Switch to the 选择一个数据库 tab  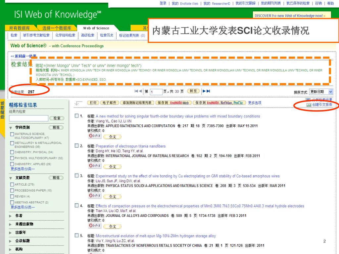57,28
